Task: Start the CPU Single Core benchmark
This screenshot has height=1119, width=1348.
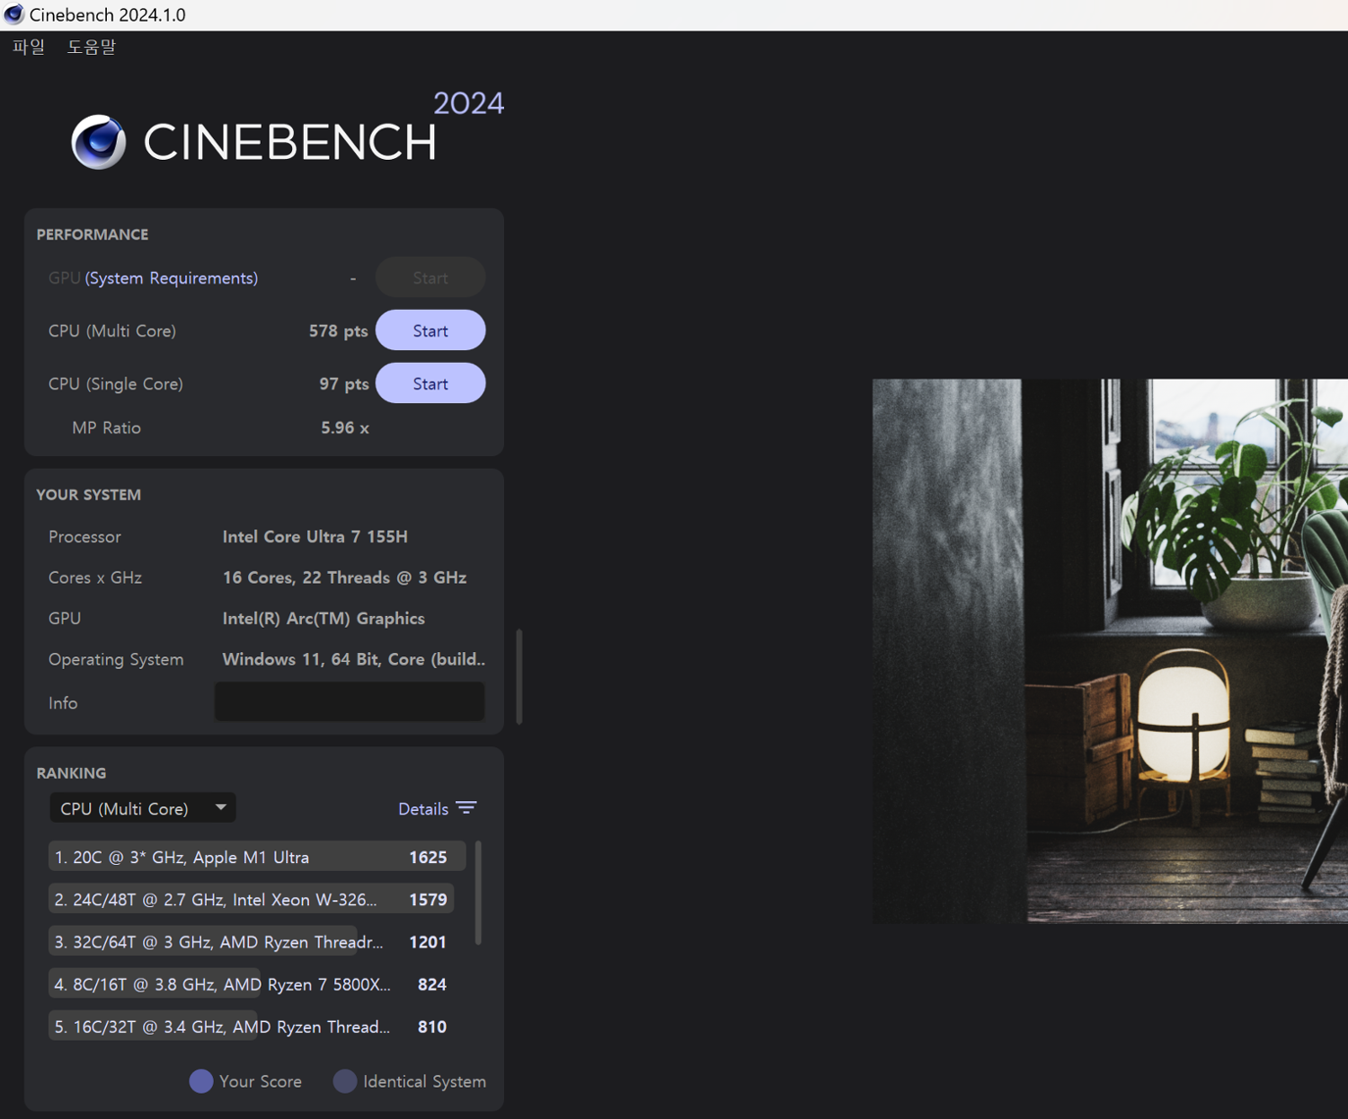Action: (430, 383)
